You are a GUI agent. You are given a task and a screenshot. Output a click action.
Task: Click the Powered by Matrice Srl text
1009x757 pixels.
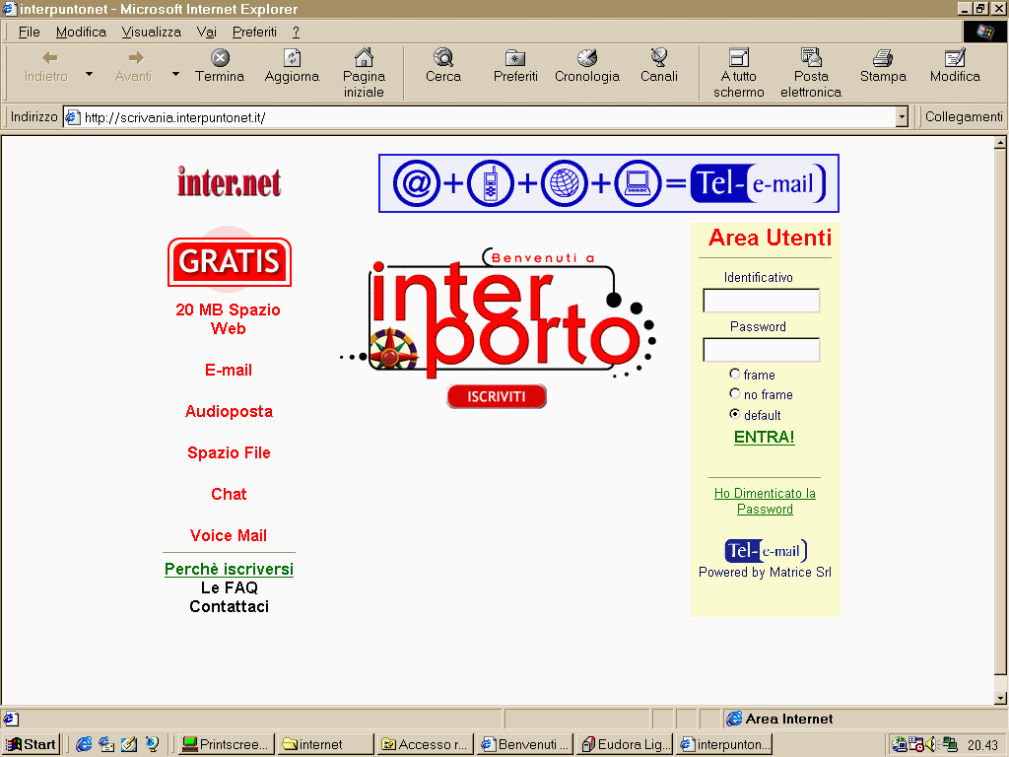765,572
